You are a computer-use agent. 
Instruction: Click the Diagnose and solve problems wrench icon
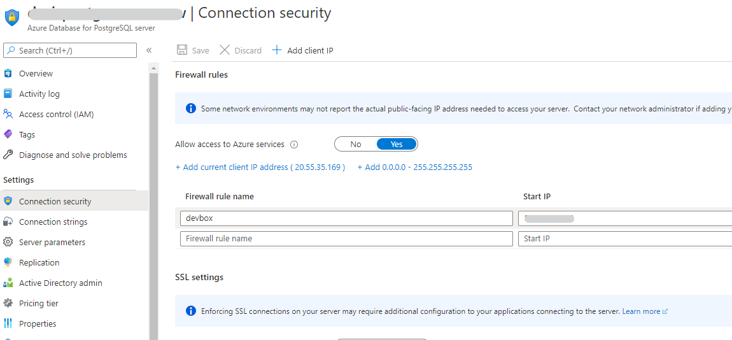8,155
